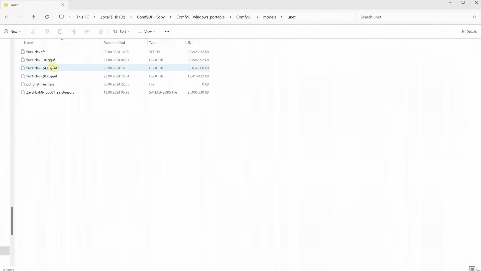Copy the selected file
Viewport: 481px width, 271px height.
pyautogui.click(x=47, y=31)
